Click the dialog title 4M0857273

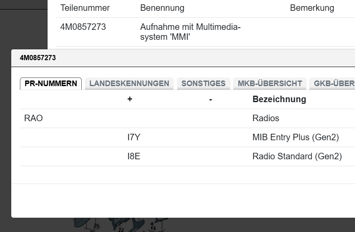click(x=38, y=58)
